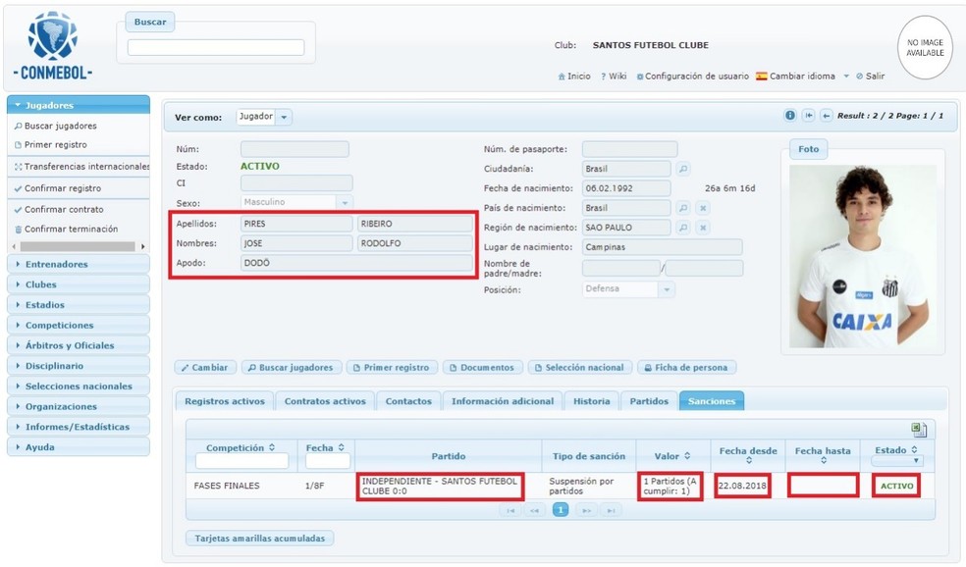Click the info icon beside result counter
Image resolution: width=966 pixels, height=567 pixels.
click(790, 116)
